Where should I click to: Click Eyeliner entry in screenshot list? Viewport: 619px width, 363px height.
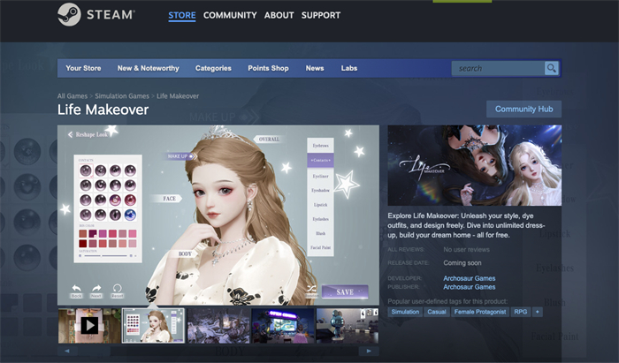[320, 176]
